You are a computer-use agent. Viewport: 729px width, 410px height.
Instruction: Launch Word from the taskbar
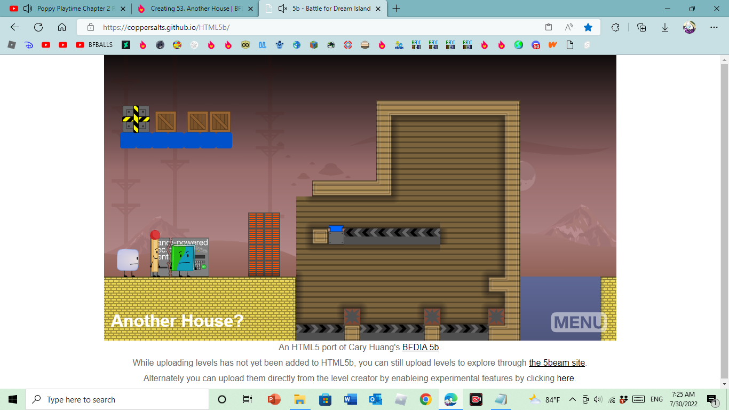tap(350, 399)
